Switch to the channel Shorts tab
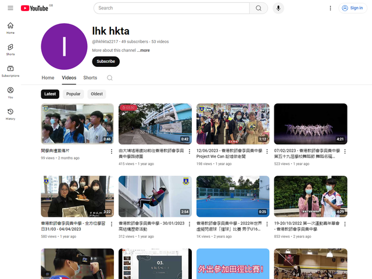This screenshot has width=372, height=279. click(x=90, y=78)
